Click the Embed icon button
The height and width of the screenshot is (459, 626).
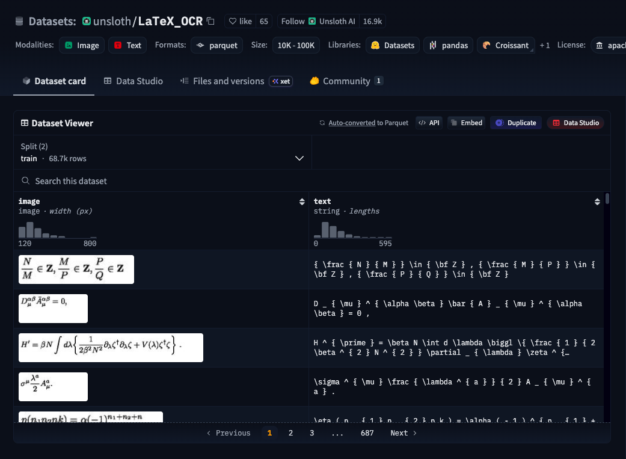pos(466,123)
